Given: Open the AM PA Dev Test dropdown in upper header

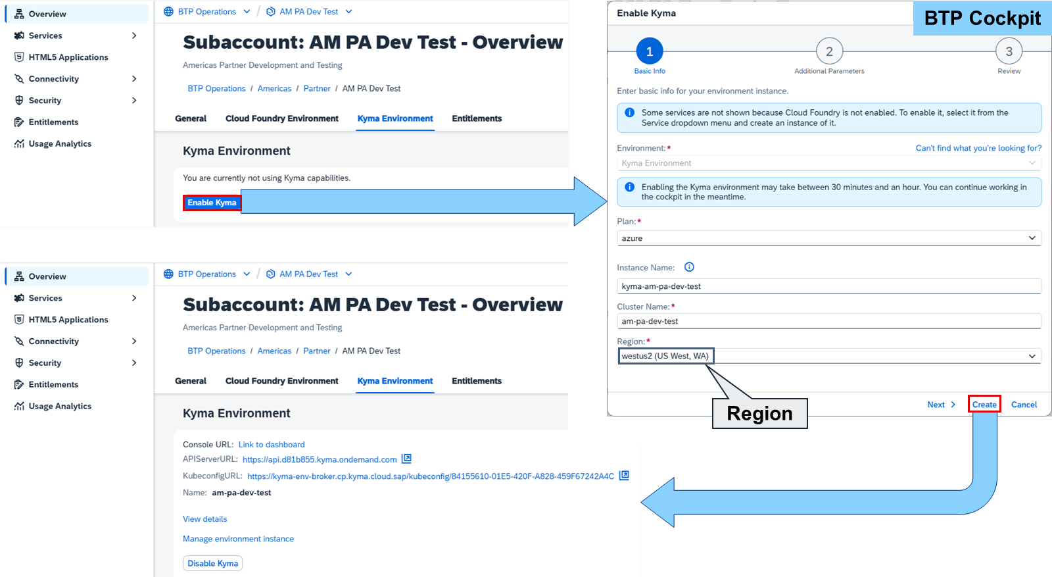Looking at the screenshot, I should [x=348, y=11].
